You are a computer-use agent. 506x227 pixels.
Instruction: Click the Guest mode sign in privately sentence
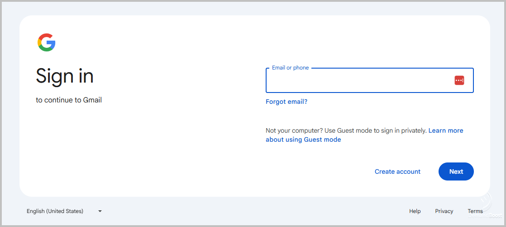coord(376,130)
